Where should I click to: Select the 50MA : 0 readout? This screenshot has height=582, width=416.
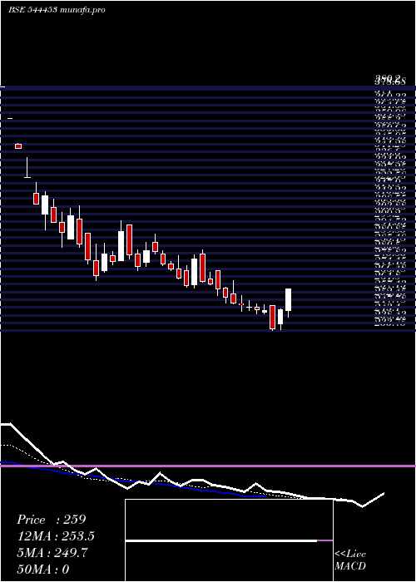pyautogui.click(x=42, y=569)
